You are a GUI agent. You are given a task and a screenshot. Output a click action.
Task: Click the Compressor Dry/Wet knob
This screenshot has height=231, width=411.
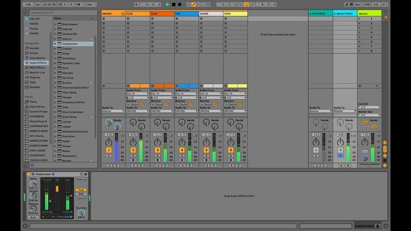[81, 213]
